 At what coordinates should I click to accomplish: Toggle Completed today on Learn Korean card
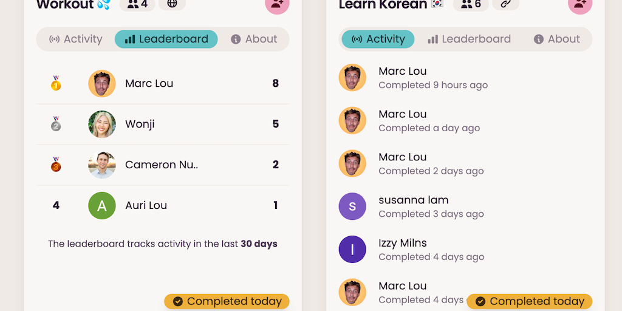(529, 301)
